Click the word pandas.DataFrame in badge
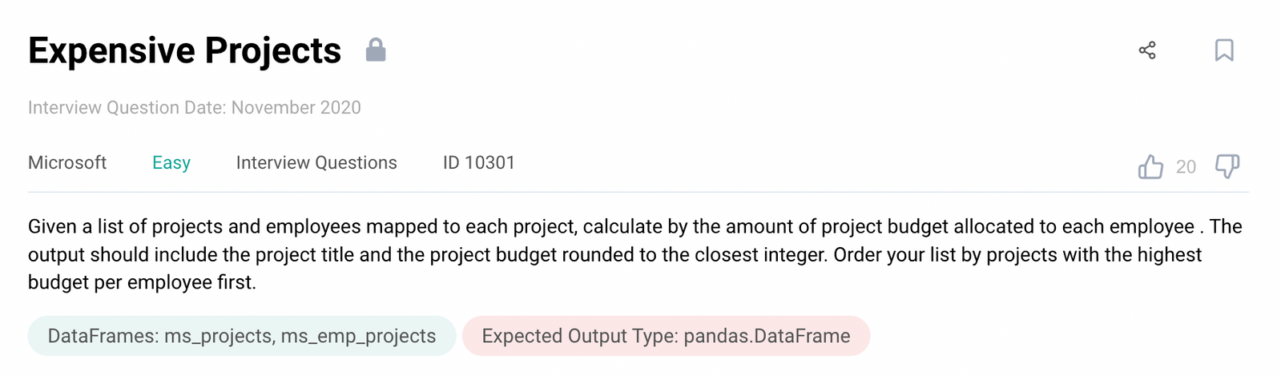This screenshot has height=375, width=1281. tap(767, 337)
